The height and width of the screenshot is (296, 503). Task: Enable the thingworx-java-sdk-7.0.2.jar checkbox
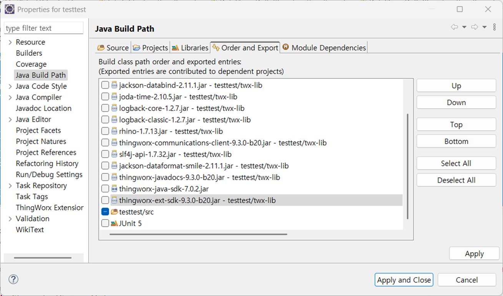point(105,189)
